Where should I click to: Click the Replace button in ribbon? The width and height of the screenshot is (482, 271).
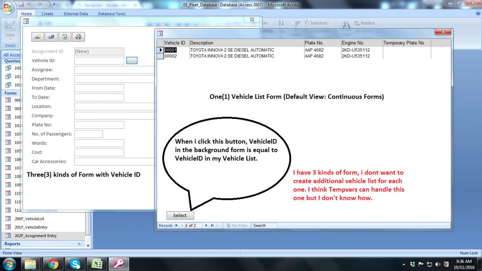(x=365, y=23)
